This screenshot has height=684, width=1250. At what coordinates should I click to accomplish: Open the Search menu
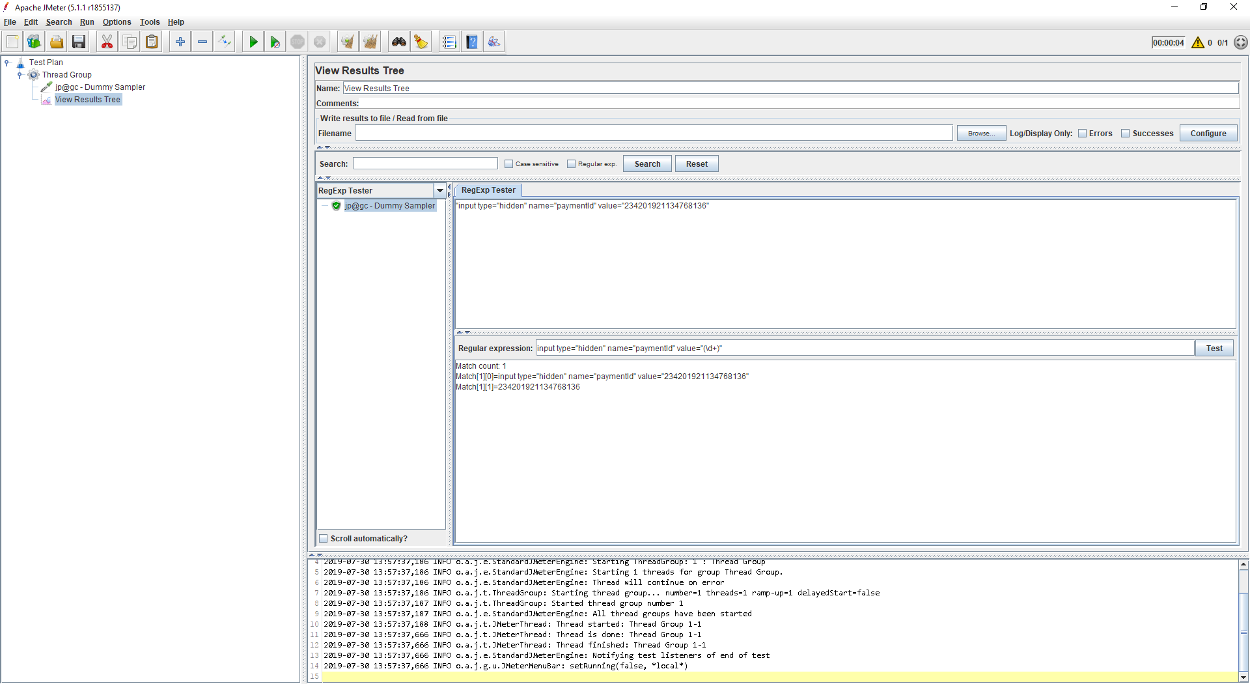(x=59, y=22)
